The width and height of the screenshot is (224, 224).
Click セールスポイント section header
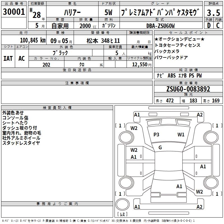point(188,32)
